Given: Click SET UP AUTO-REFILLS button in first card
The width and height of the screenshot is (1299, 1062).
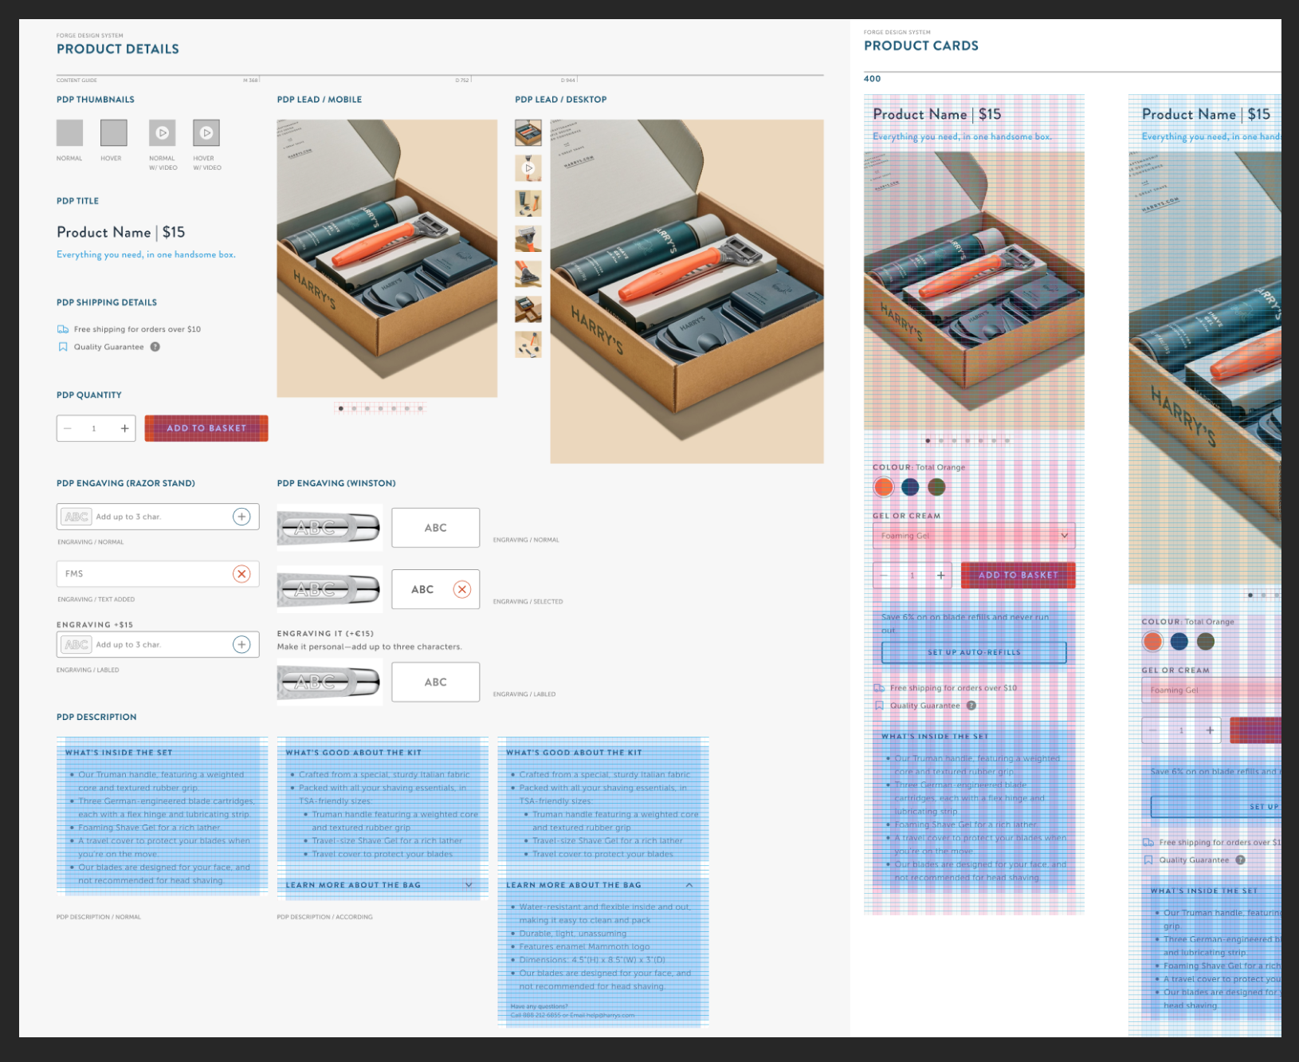Looking at the screenshot, I should pyautogui.click(x=974, y=652).
